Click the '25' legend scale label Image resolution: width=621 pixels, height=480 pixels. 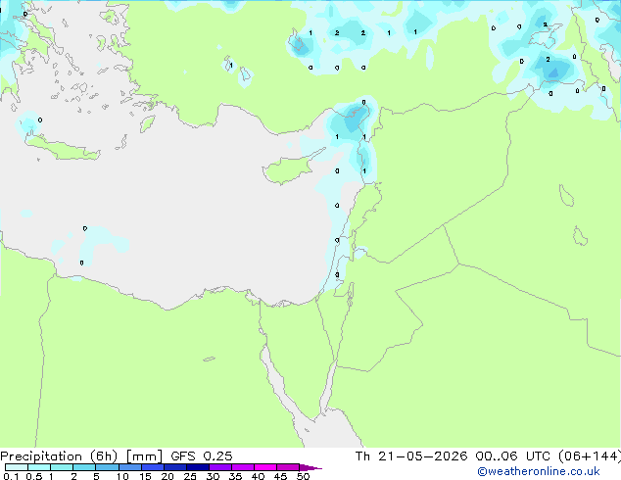pos(190,476)
